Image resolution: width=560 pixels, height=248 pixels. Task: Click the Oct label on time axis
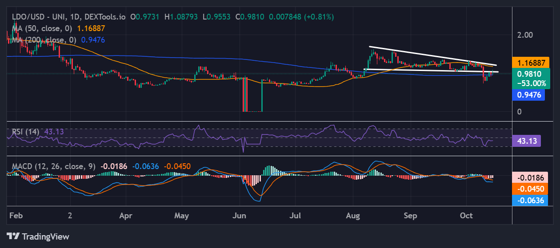[466, 216]
